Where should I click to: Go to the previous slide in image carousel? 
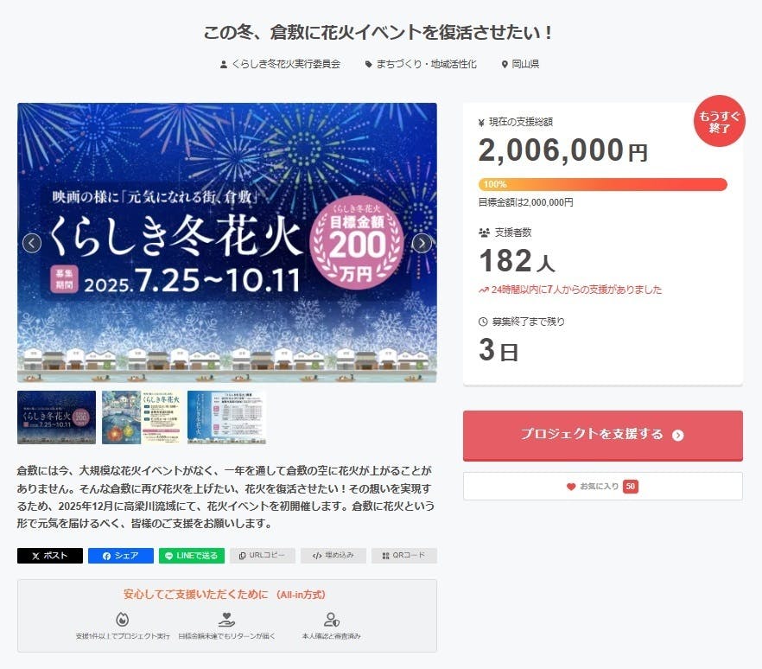click(x=32, y=243)
